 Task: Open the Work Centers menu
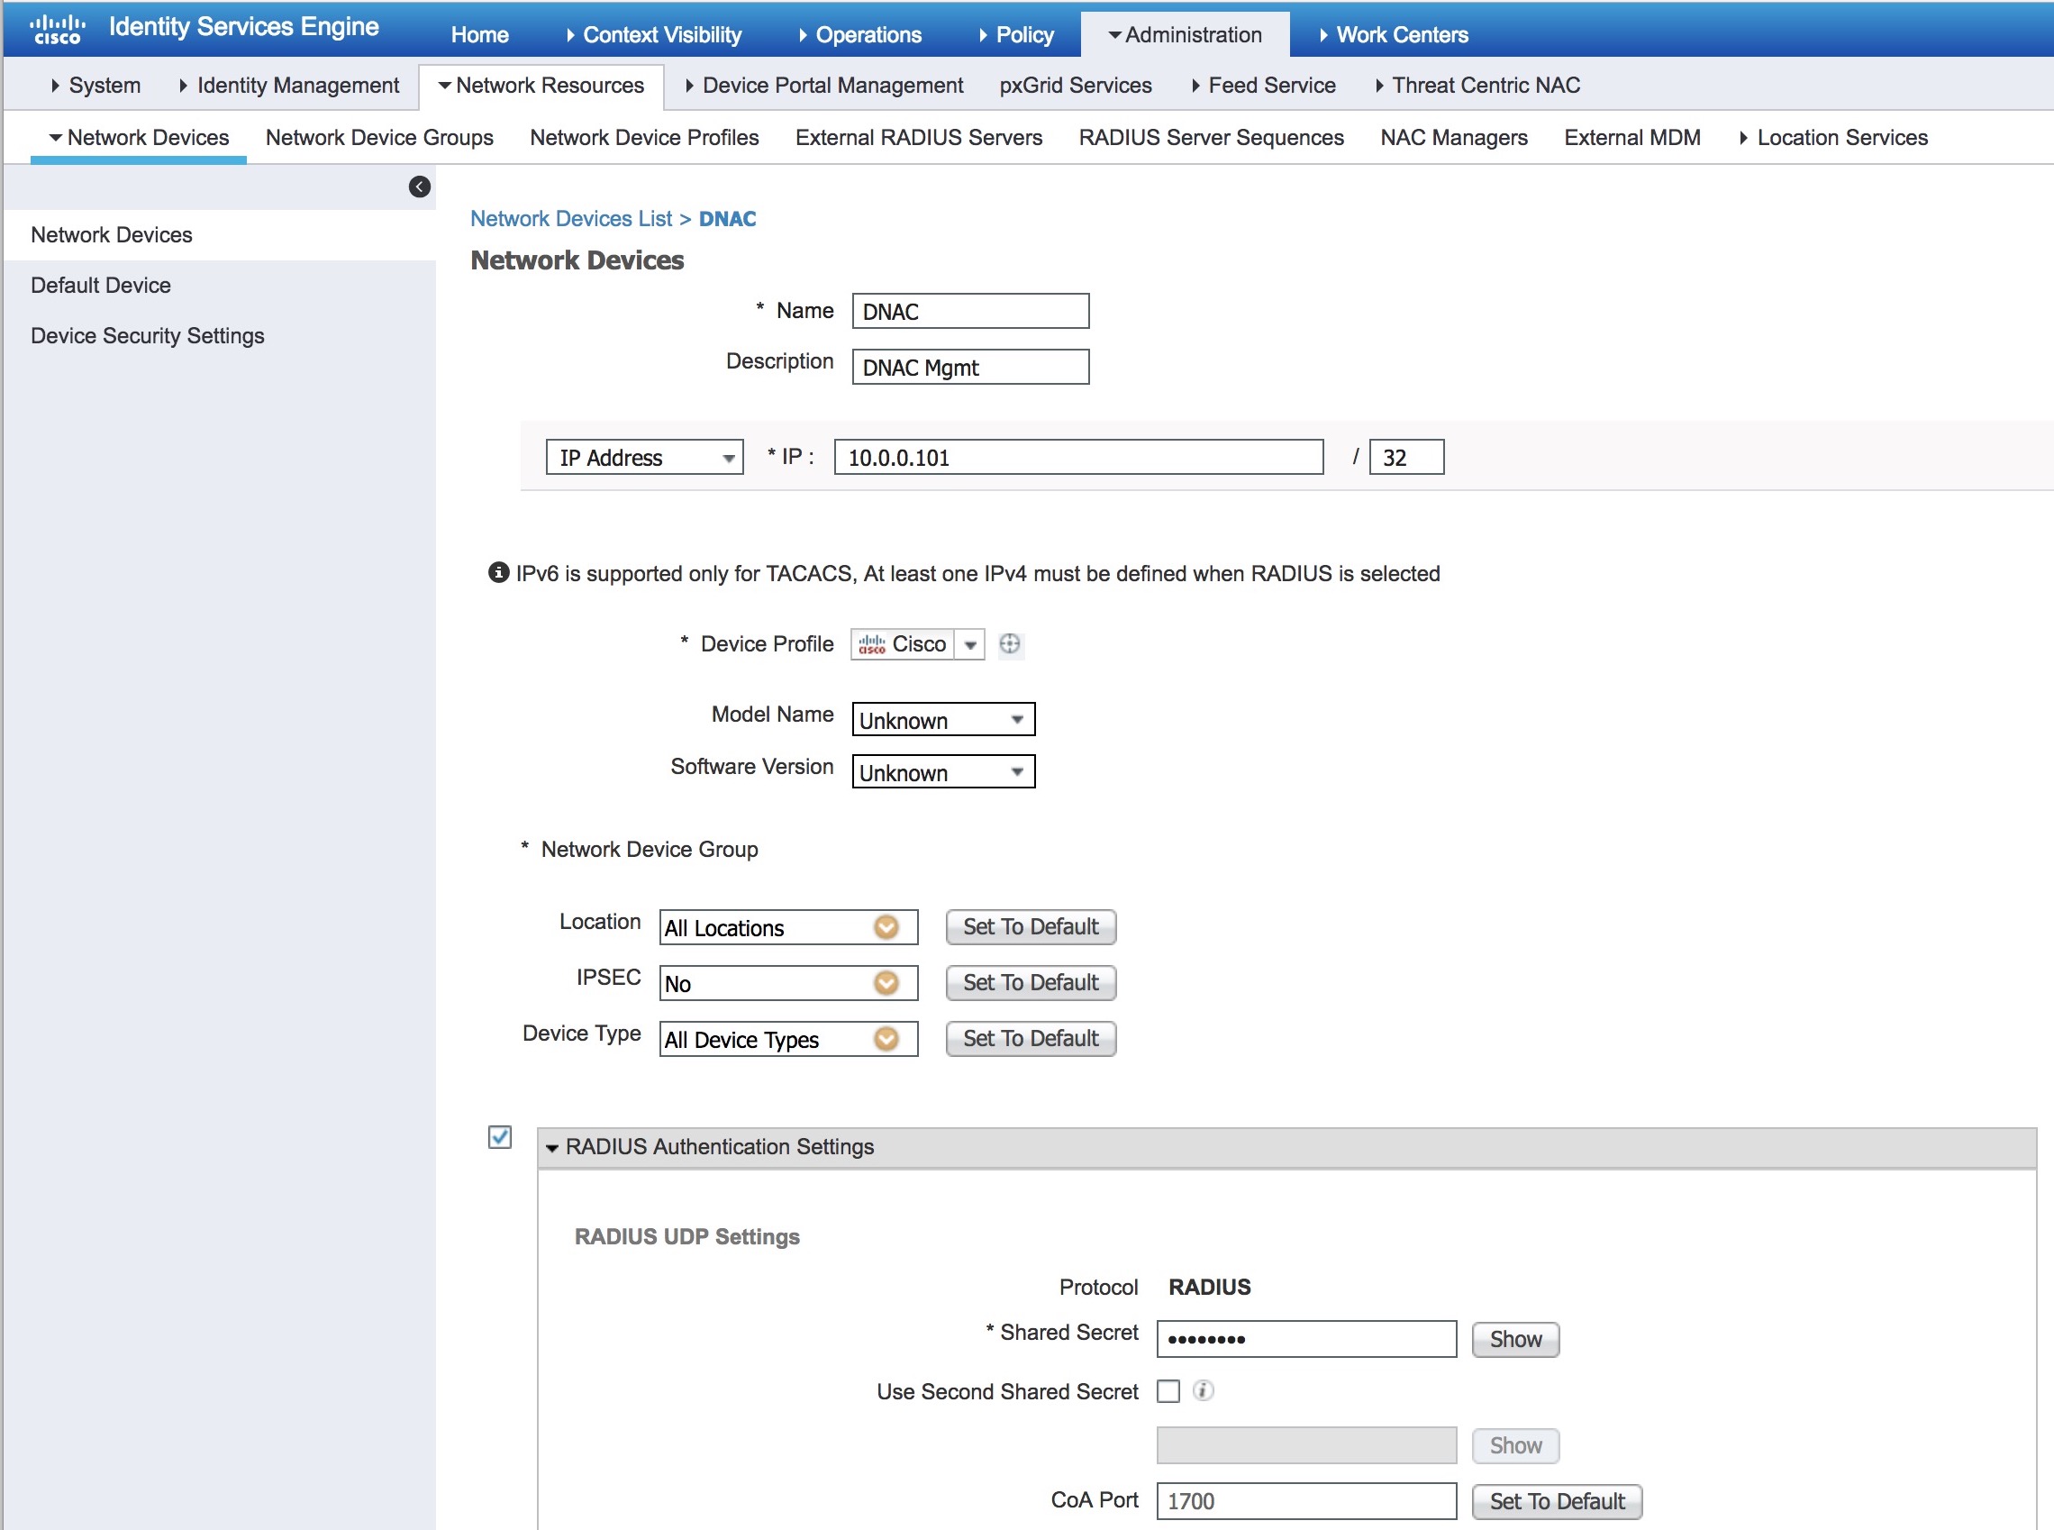pyautogui.click(x=1394, y=35)
